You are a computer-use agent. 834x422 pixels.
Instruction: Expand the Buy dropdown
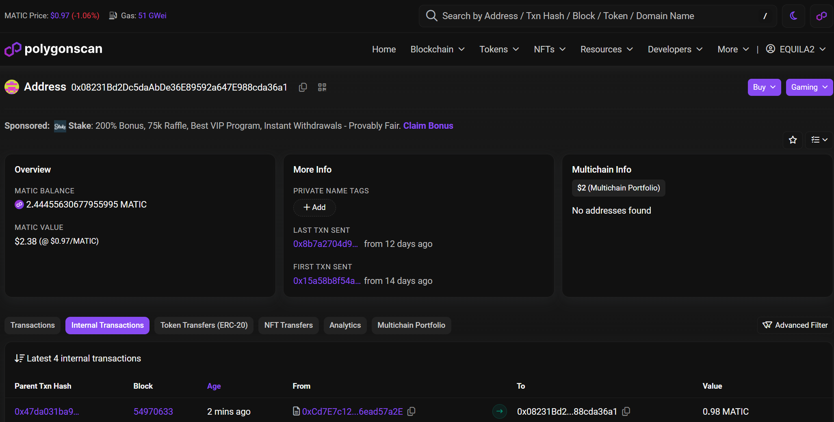click(x=764, y=87)
